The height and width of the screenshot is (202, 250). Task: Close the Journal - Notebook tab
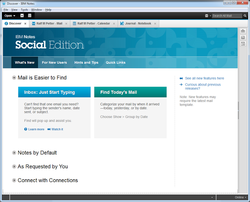tap(155, 23)
